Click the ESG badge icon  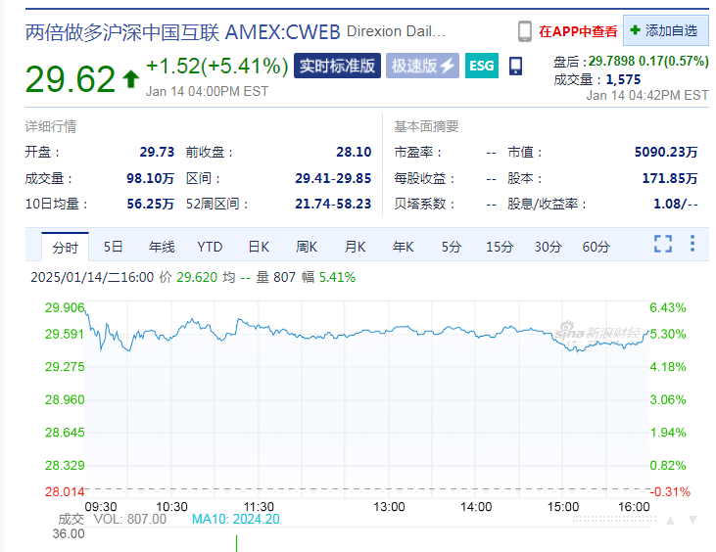tap(482, 66)
